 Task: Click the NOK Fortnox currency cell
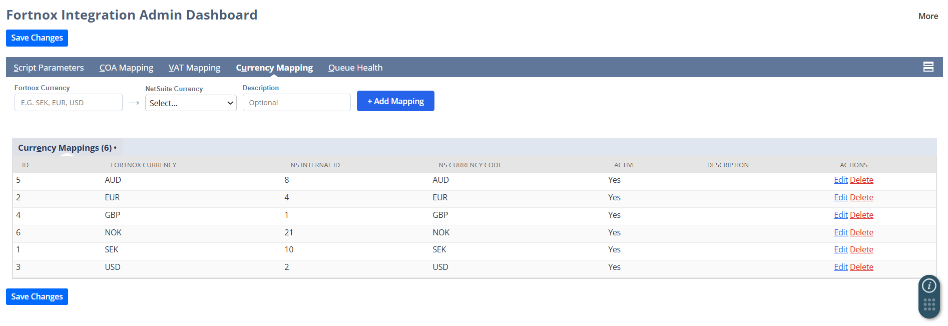[x=113, y=232]
